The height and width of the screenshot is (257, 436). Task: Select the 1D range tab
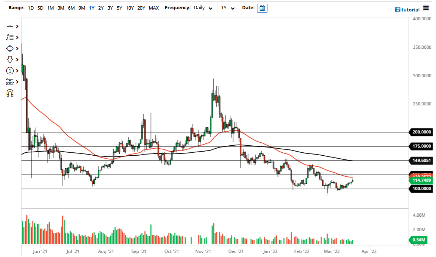pyautogui.click(x=31, y=7)
